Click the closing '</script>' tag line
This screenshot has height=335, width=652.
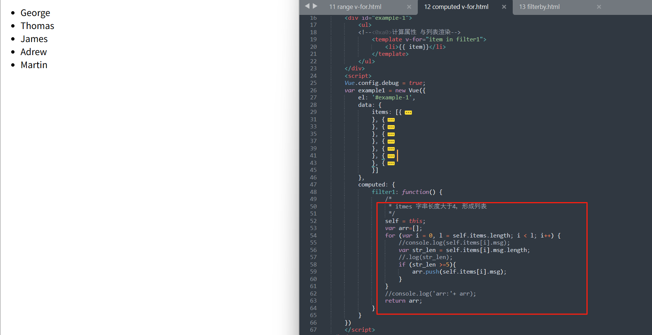[x=360, y=330]
